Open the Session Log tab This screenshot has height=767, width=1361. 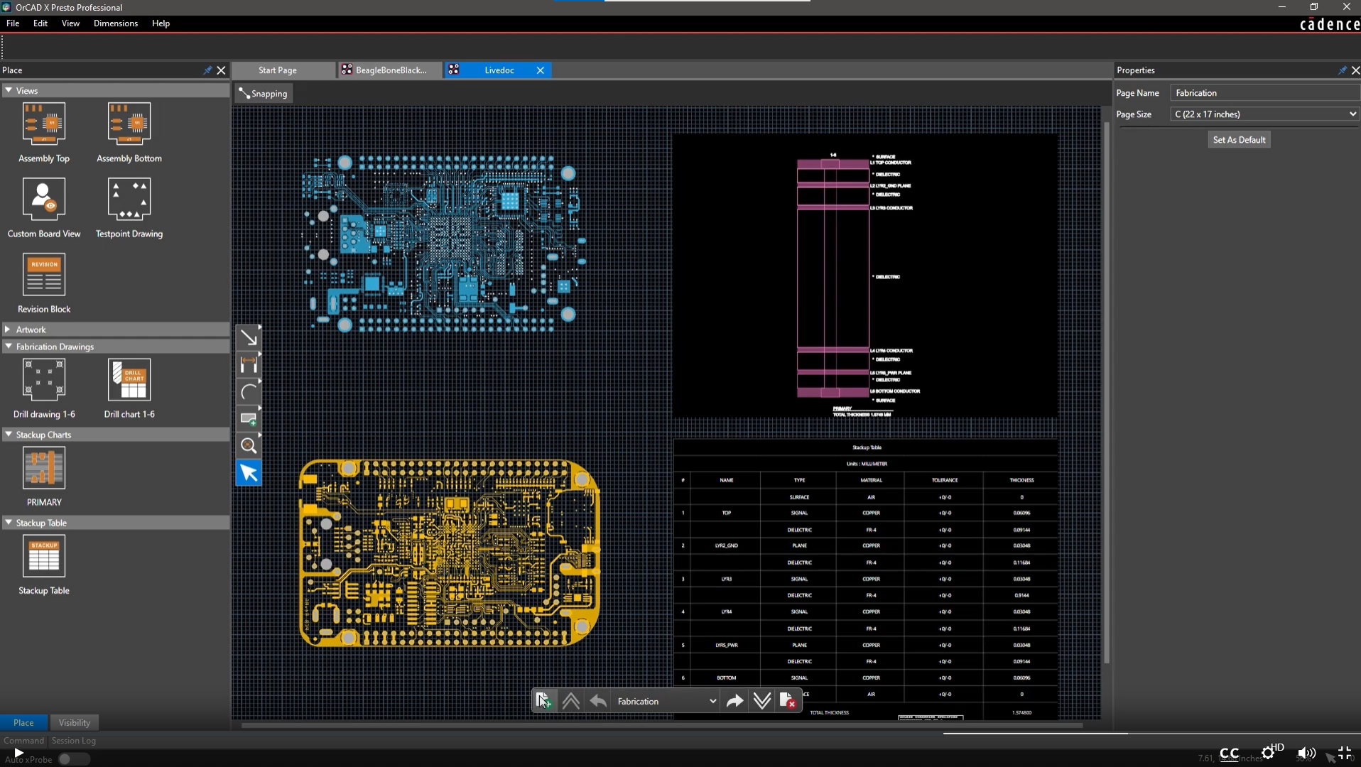(x=74, y=740)
